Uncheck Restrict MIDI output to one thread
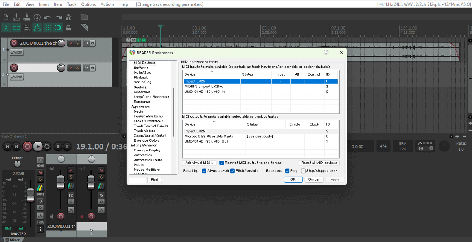 point(222,163)
